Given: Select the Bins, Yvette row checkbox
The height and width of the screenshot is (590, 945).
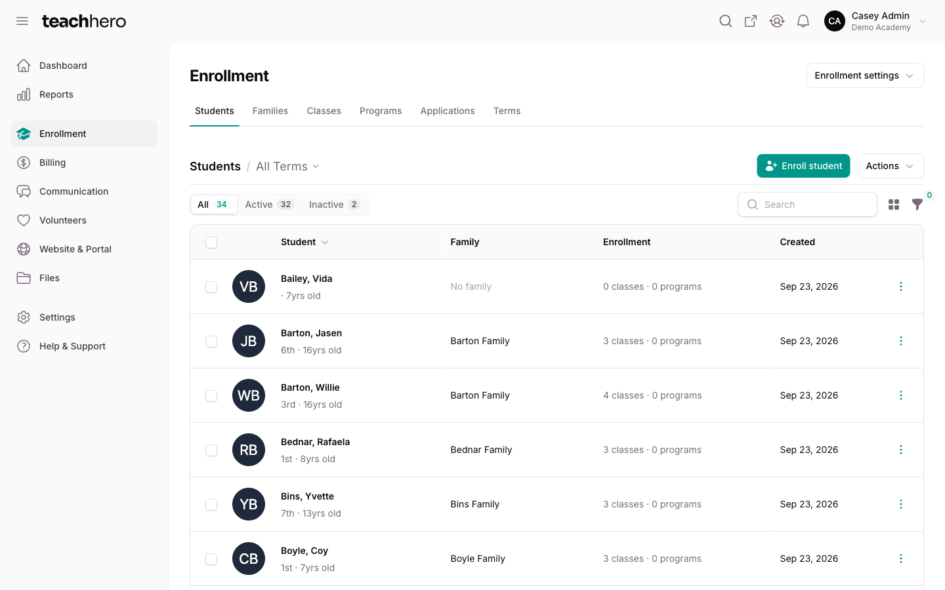Looking at the screenshot, I should click(x=211, y=505).
